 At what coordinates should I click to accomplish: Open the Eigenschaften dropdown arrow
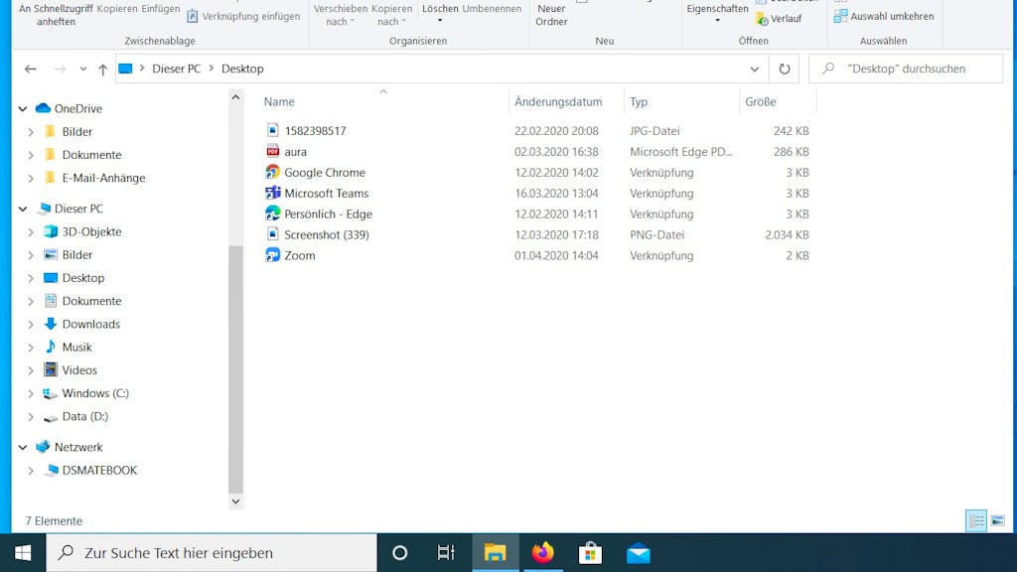coord(717,21)
